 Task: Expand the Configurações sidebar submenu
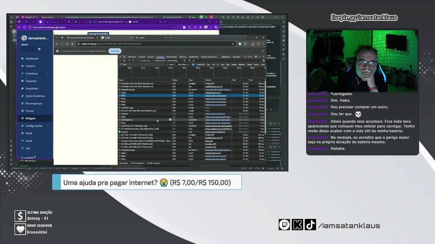click(x=47, y=126)
